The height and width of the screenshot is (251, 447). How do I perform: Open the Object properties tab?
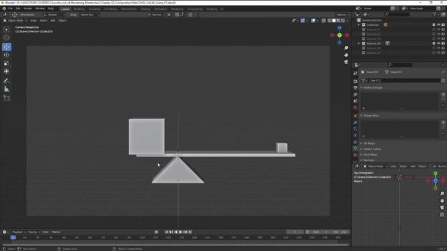click(x=356, y=116)
